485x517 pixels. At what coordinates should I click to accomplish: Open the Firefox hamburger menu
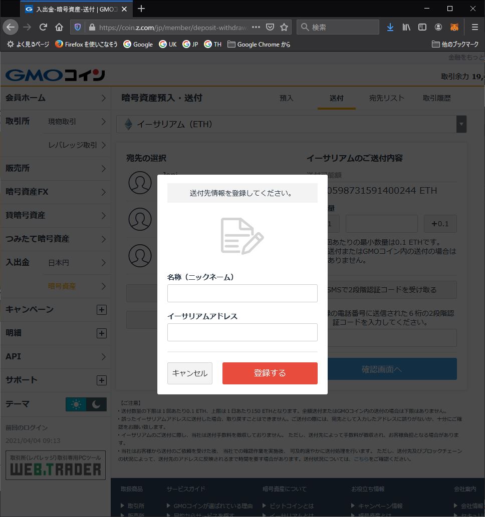(475, 27)
